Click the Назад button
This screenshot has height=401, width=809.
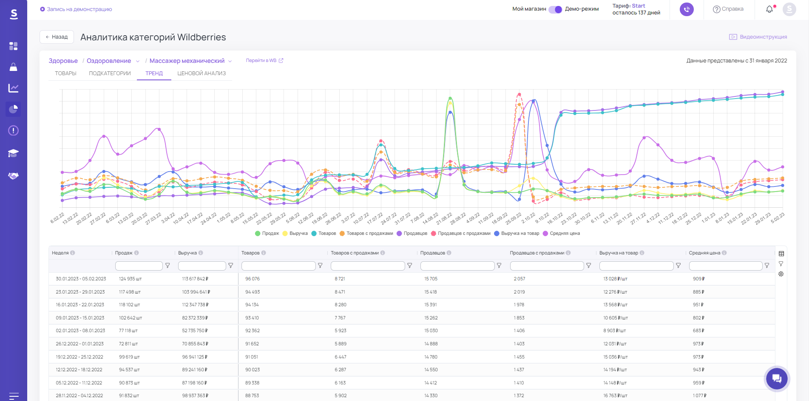coord(57,37)
